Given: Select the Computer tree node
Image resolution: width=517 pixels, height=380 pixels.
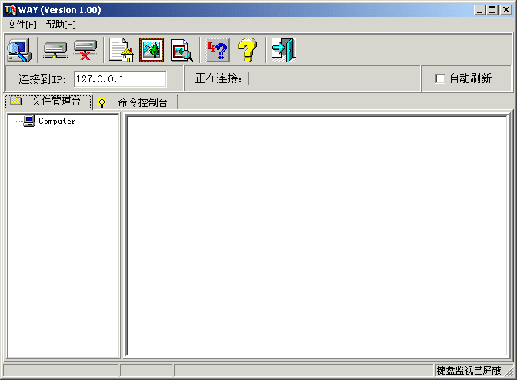Looking at the screenshot, I should click(57, 121).
